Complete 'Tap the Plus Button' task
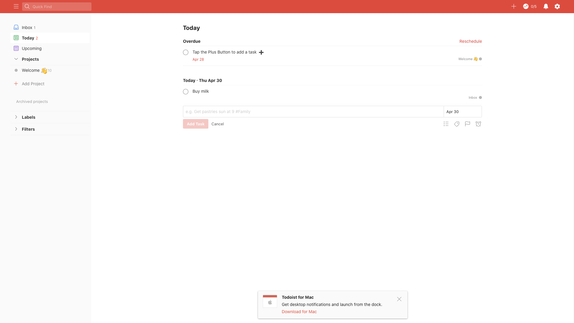Screen dimensions: 574x323 pos(186,52)
